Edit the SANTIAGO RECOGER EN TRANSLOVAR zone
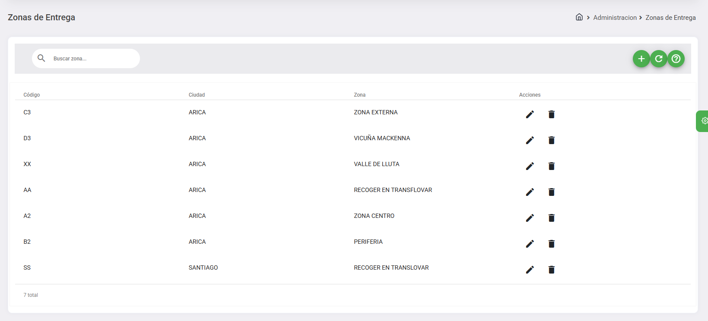Viewport: 708px width, 321px height. coord(530,270)
